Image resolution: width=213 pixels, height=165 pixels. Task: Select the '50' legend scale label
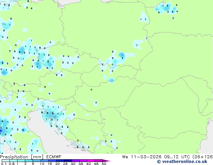point(104,164)
